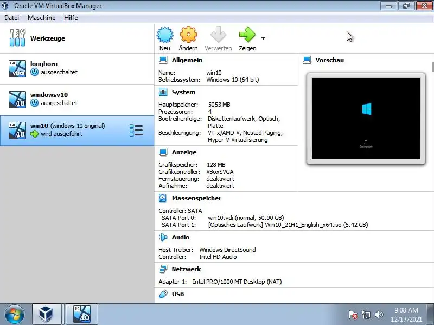Image resolution: width=434 pixels, height=325 pixels.
Task: Click the windowsv10 OS icon
Action: [17, 100]
